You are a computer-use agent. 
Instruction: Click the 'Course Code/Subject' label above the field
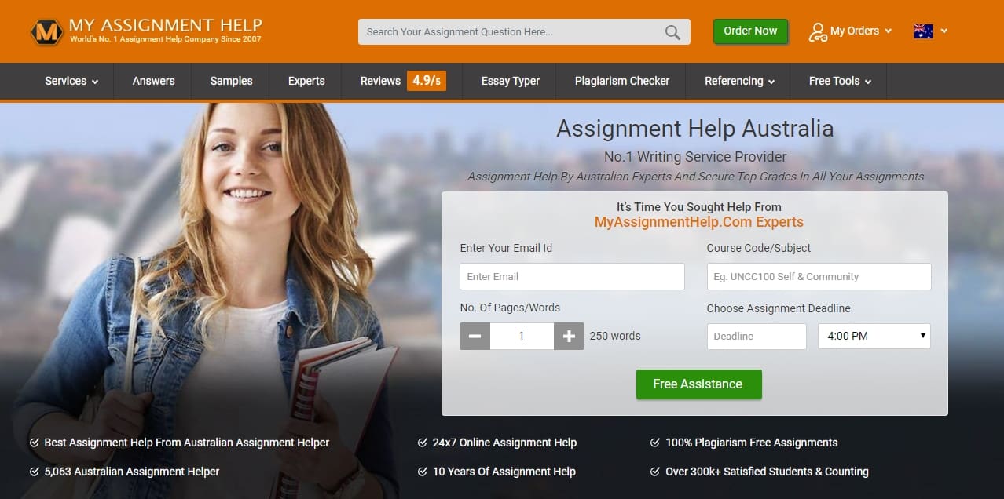pyautogui.click(x=759, y=248)
